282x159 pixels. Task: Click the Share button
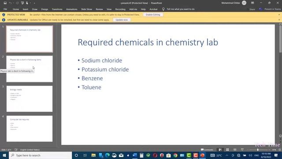pyautogui.click(x=252, y=9)
